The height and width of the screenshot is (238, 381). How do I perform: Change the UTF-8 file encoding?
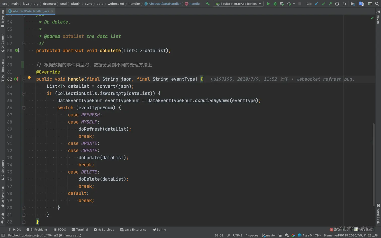pyautogui.click(x=238, y=235)
